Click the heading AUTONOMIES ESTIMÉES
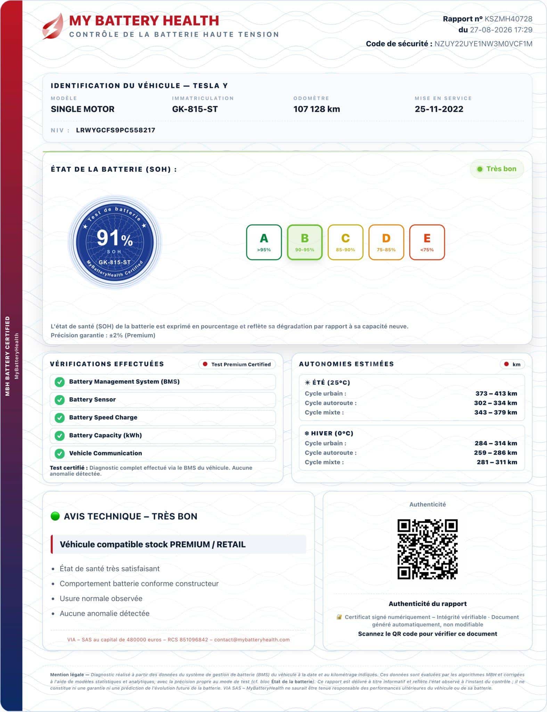 pos(346,364)
